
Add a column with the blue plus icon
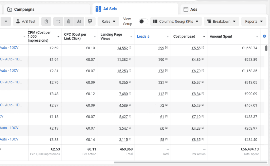pyautogui.click(x=264, y=36)
